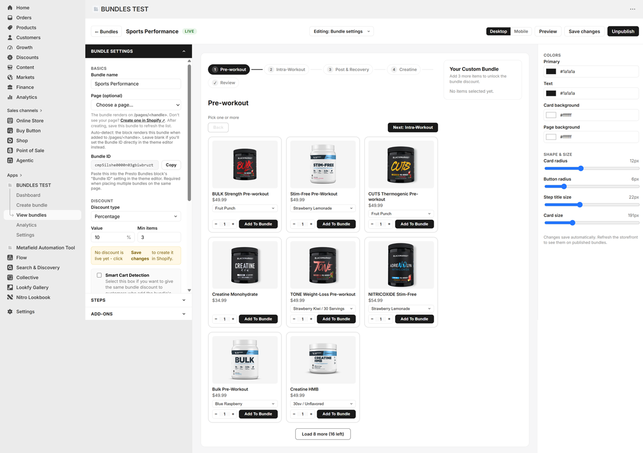
Task: Open BULK Strength Fruit Punch flavor dropdown
Action: pyautogui.click(x=245, y=208)
